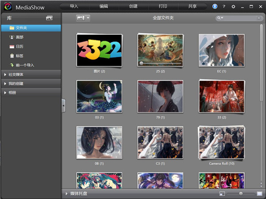Open 日历 (calendar) view in sidebar
The width and height of the screenshot is (266, 199).
20,46
